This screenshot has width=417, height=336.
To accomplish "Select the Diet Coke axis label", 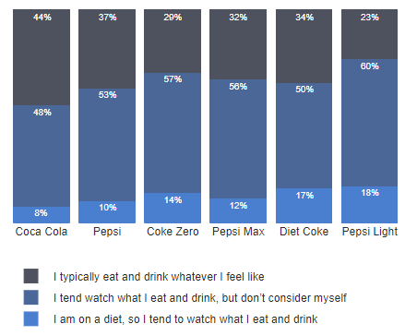I will coord(304,232).
